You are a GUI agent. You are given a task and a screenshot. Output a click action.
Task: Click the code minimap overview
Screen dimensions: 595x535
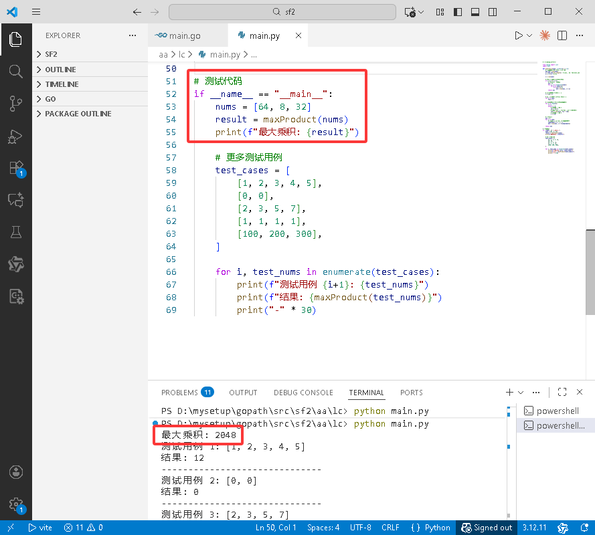pos(560,107)
